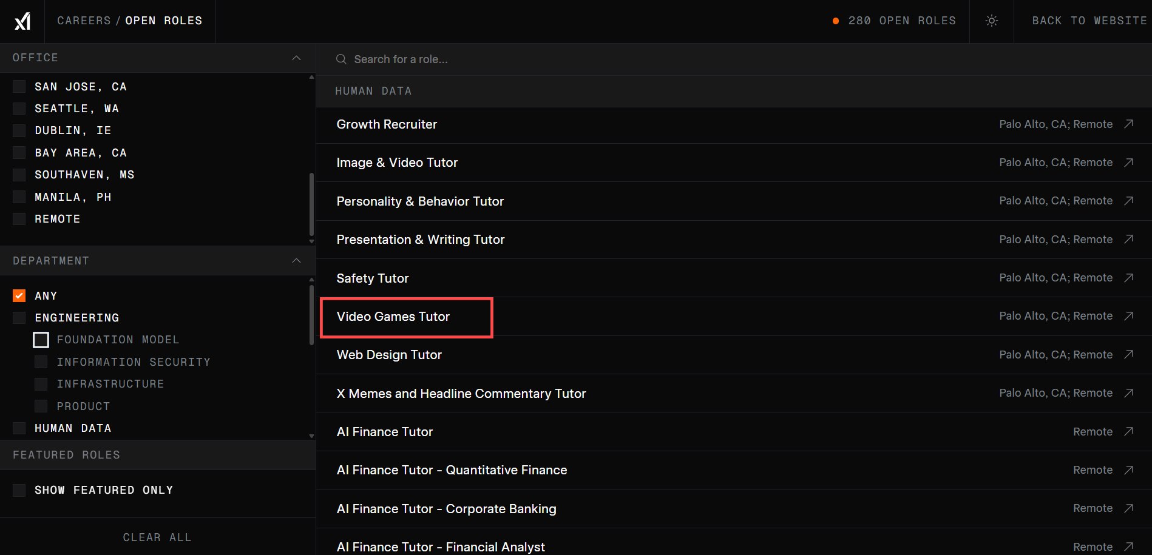Viewport: 1152px width, 555px height.
Task: Open AI Finance Tutor arrow icon
Action: [1128, 431]
